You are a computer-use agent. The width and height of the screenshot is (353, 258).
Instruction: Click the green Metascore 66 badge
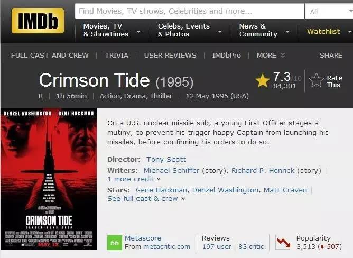tap(115, 243)
